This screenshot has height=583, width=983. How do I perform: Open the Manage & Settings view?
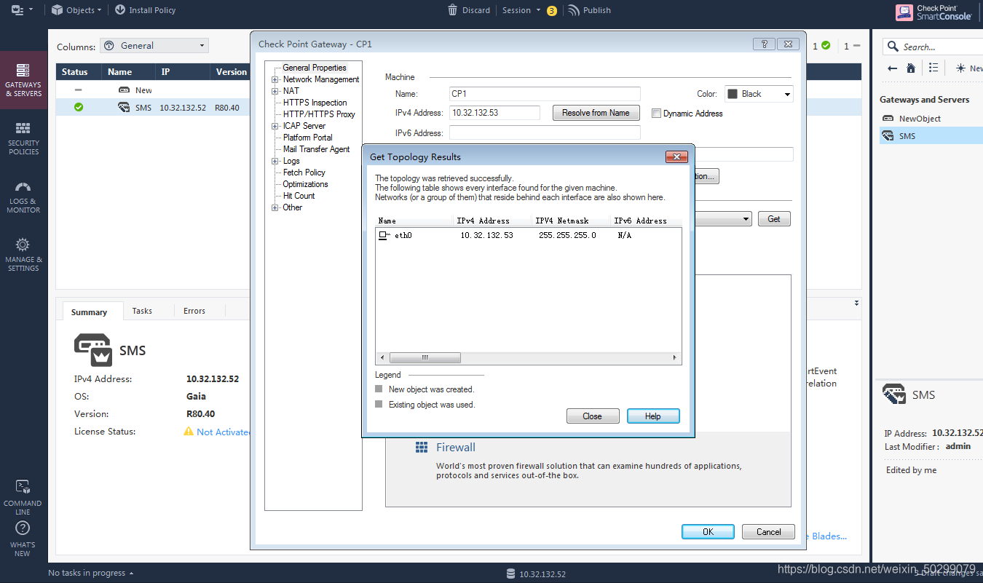point(23,255)
